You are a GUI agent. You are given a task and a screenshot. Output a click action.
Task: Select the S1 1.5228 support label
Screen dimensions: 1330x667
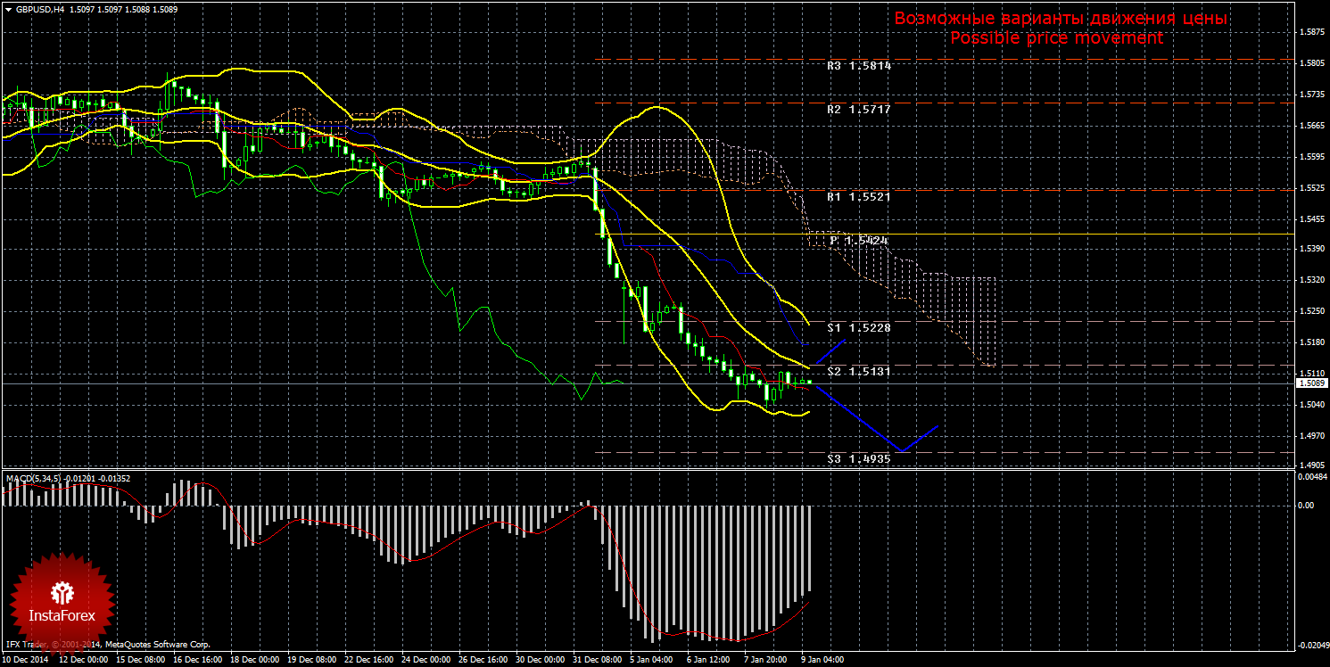pyautogui.click(x=859, y=328)
